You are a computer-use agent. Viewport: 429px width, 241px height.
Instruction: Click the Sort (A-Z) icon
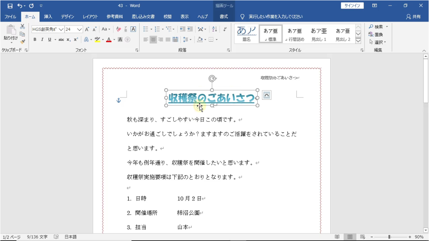point(214,29)
